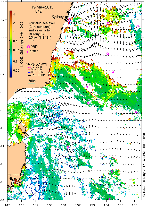Click the "Hobart" city label
The image size is (147, 206).
pos(13,175)
